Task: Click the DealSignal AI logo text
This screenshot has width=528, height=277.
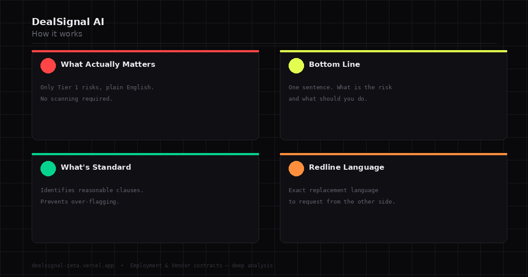Action: 68,21
